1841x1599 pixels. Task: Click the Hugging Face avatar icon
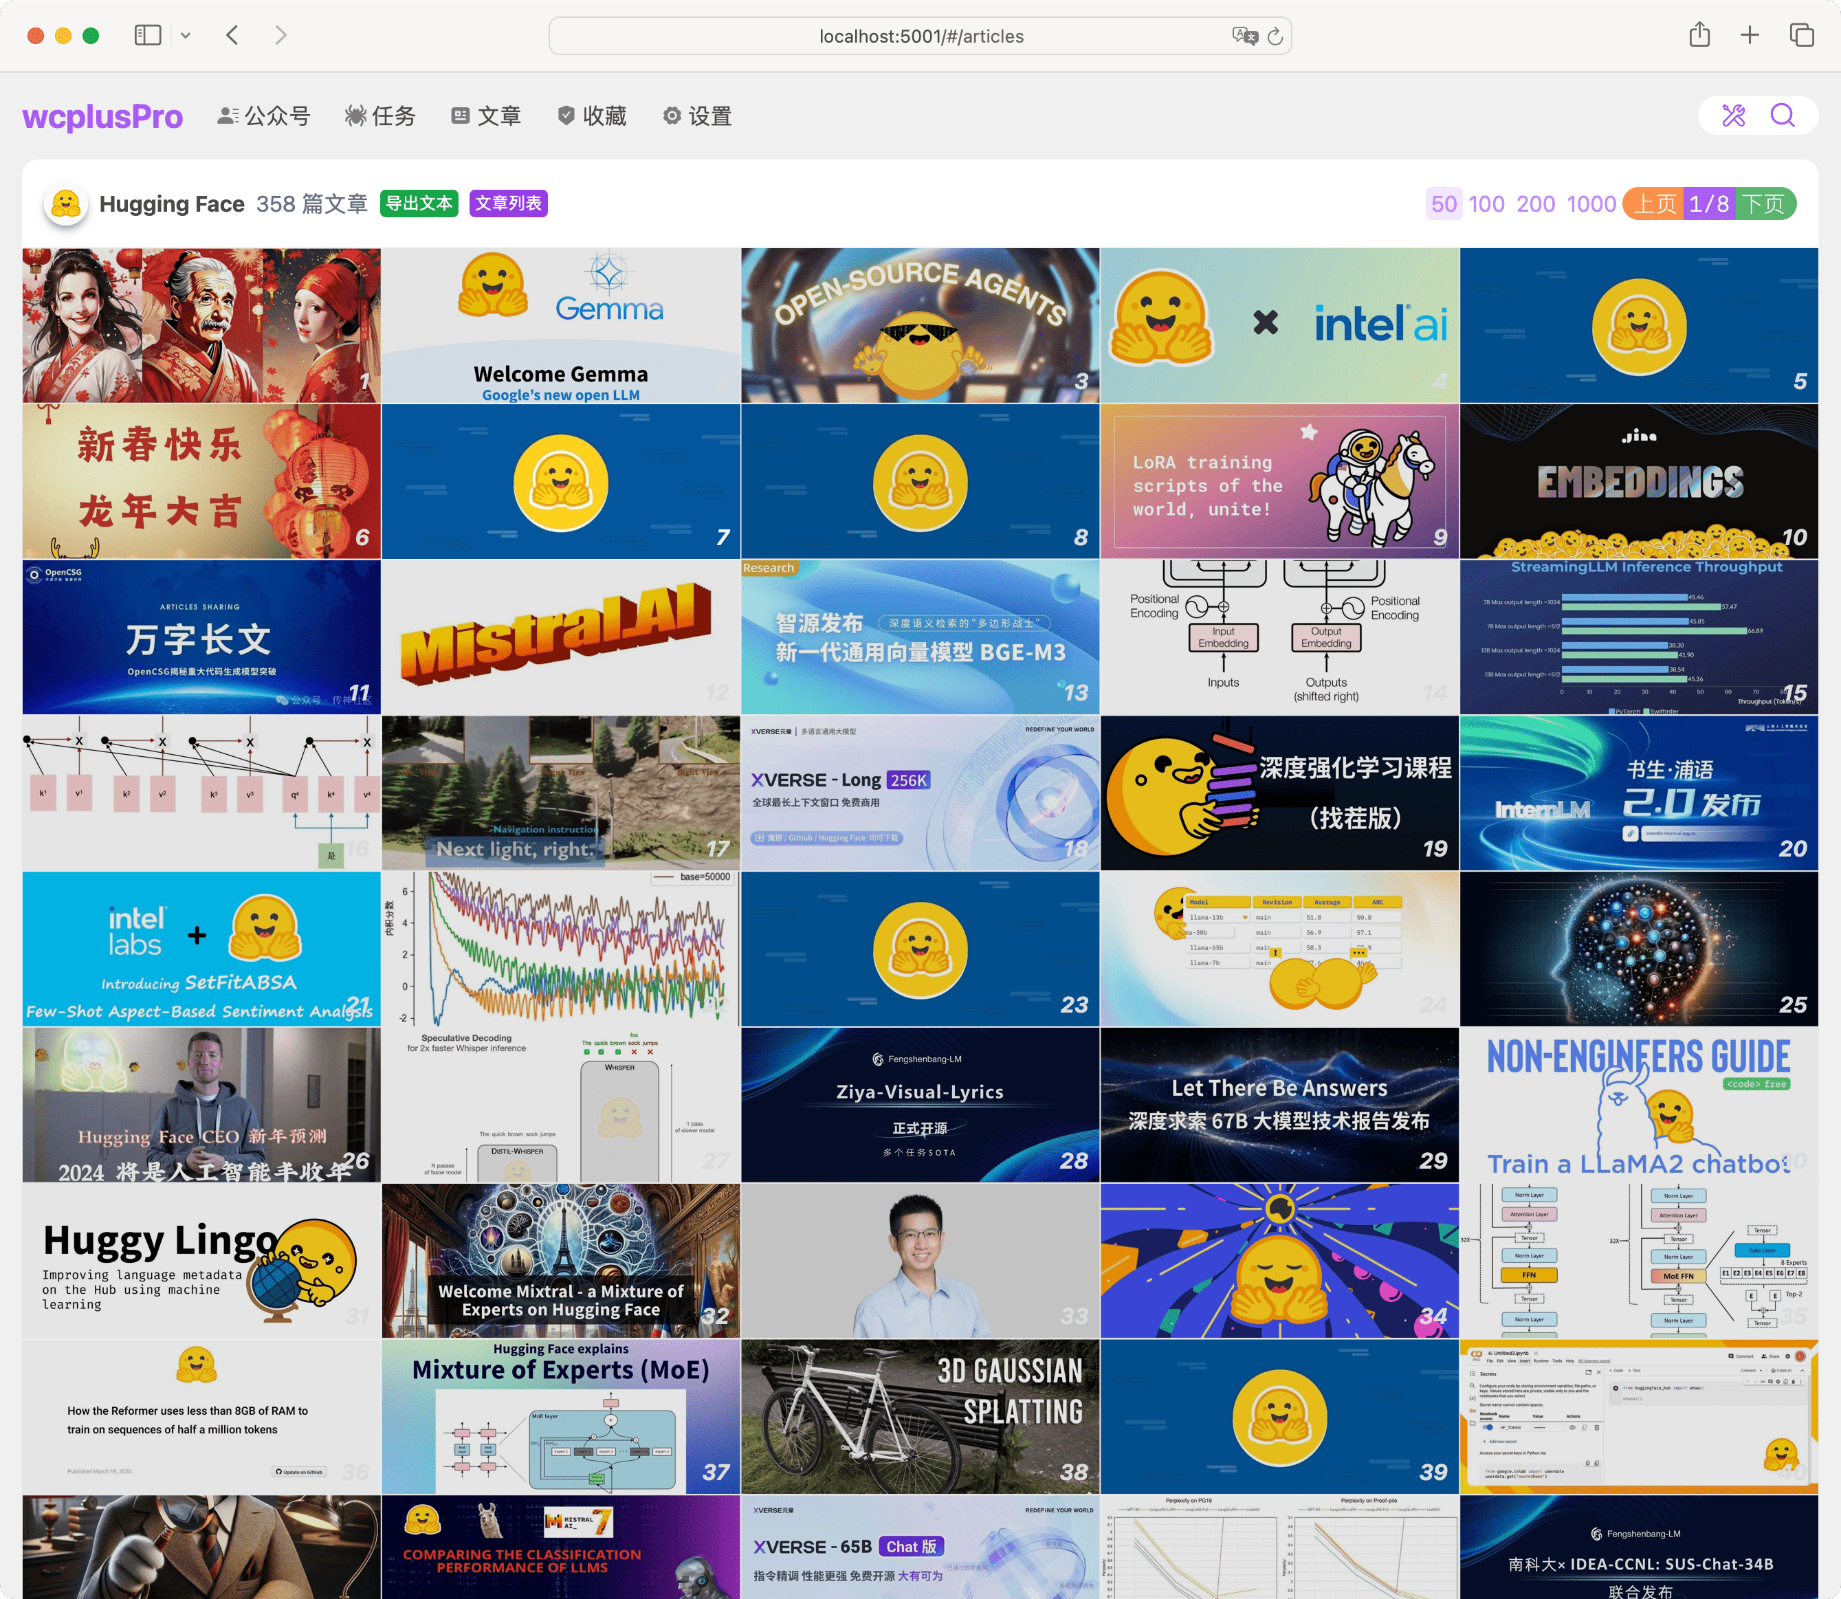(x=66, y=204)
